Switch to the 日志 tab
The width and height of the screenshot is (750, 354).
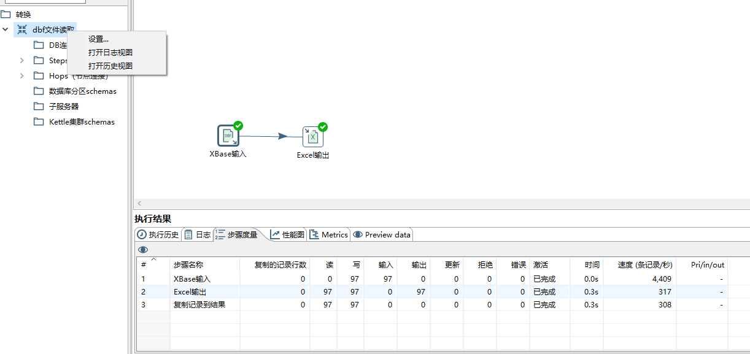tap(198, 234)
